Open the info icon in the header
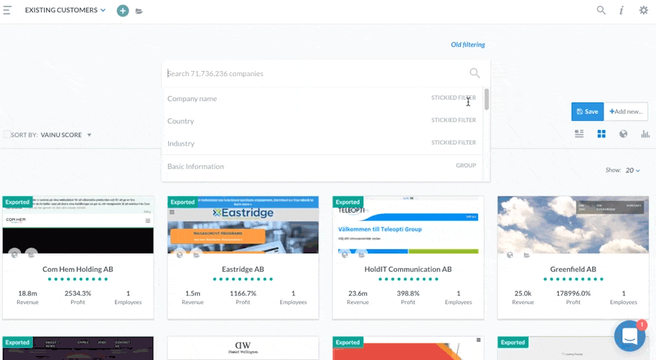The height and width of the screenshot is (360, 656). 621,10
